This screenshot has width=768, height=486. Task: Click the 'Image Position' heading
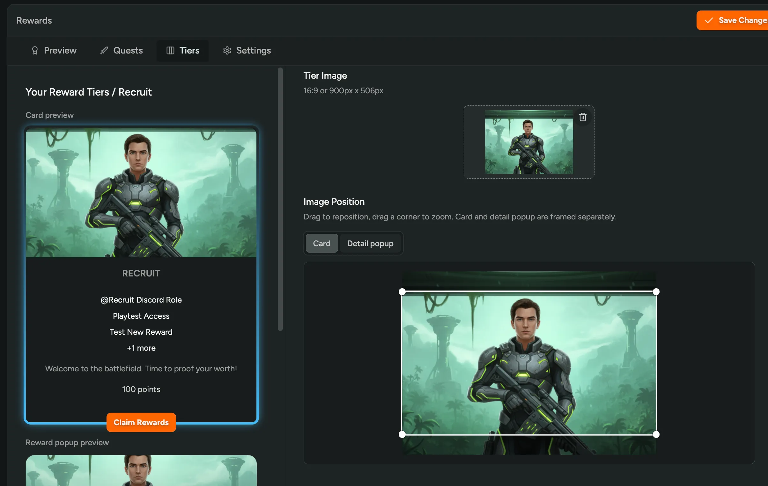coord(334,202)
